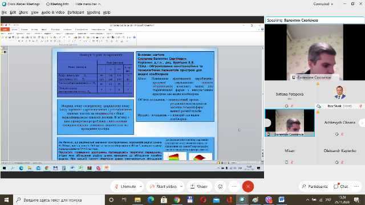Click Achkevych Oksana's audio connection icon
Viewport: 365px width, 205px height.
pyautogui.click(x=337, y=134)
